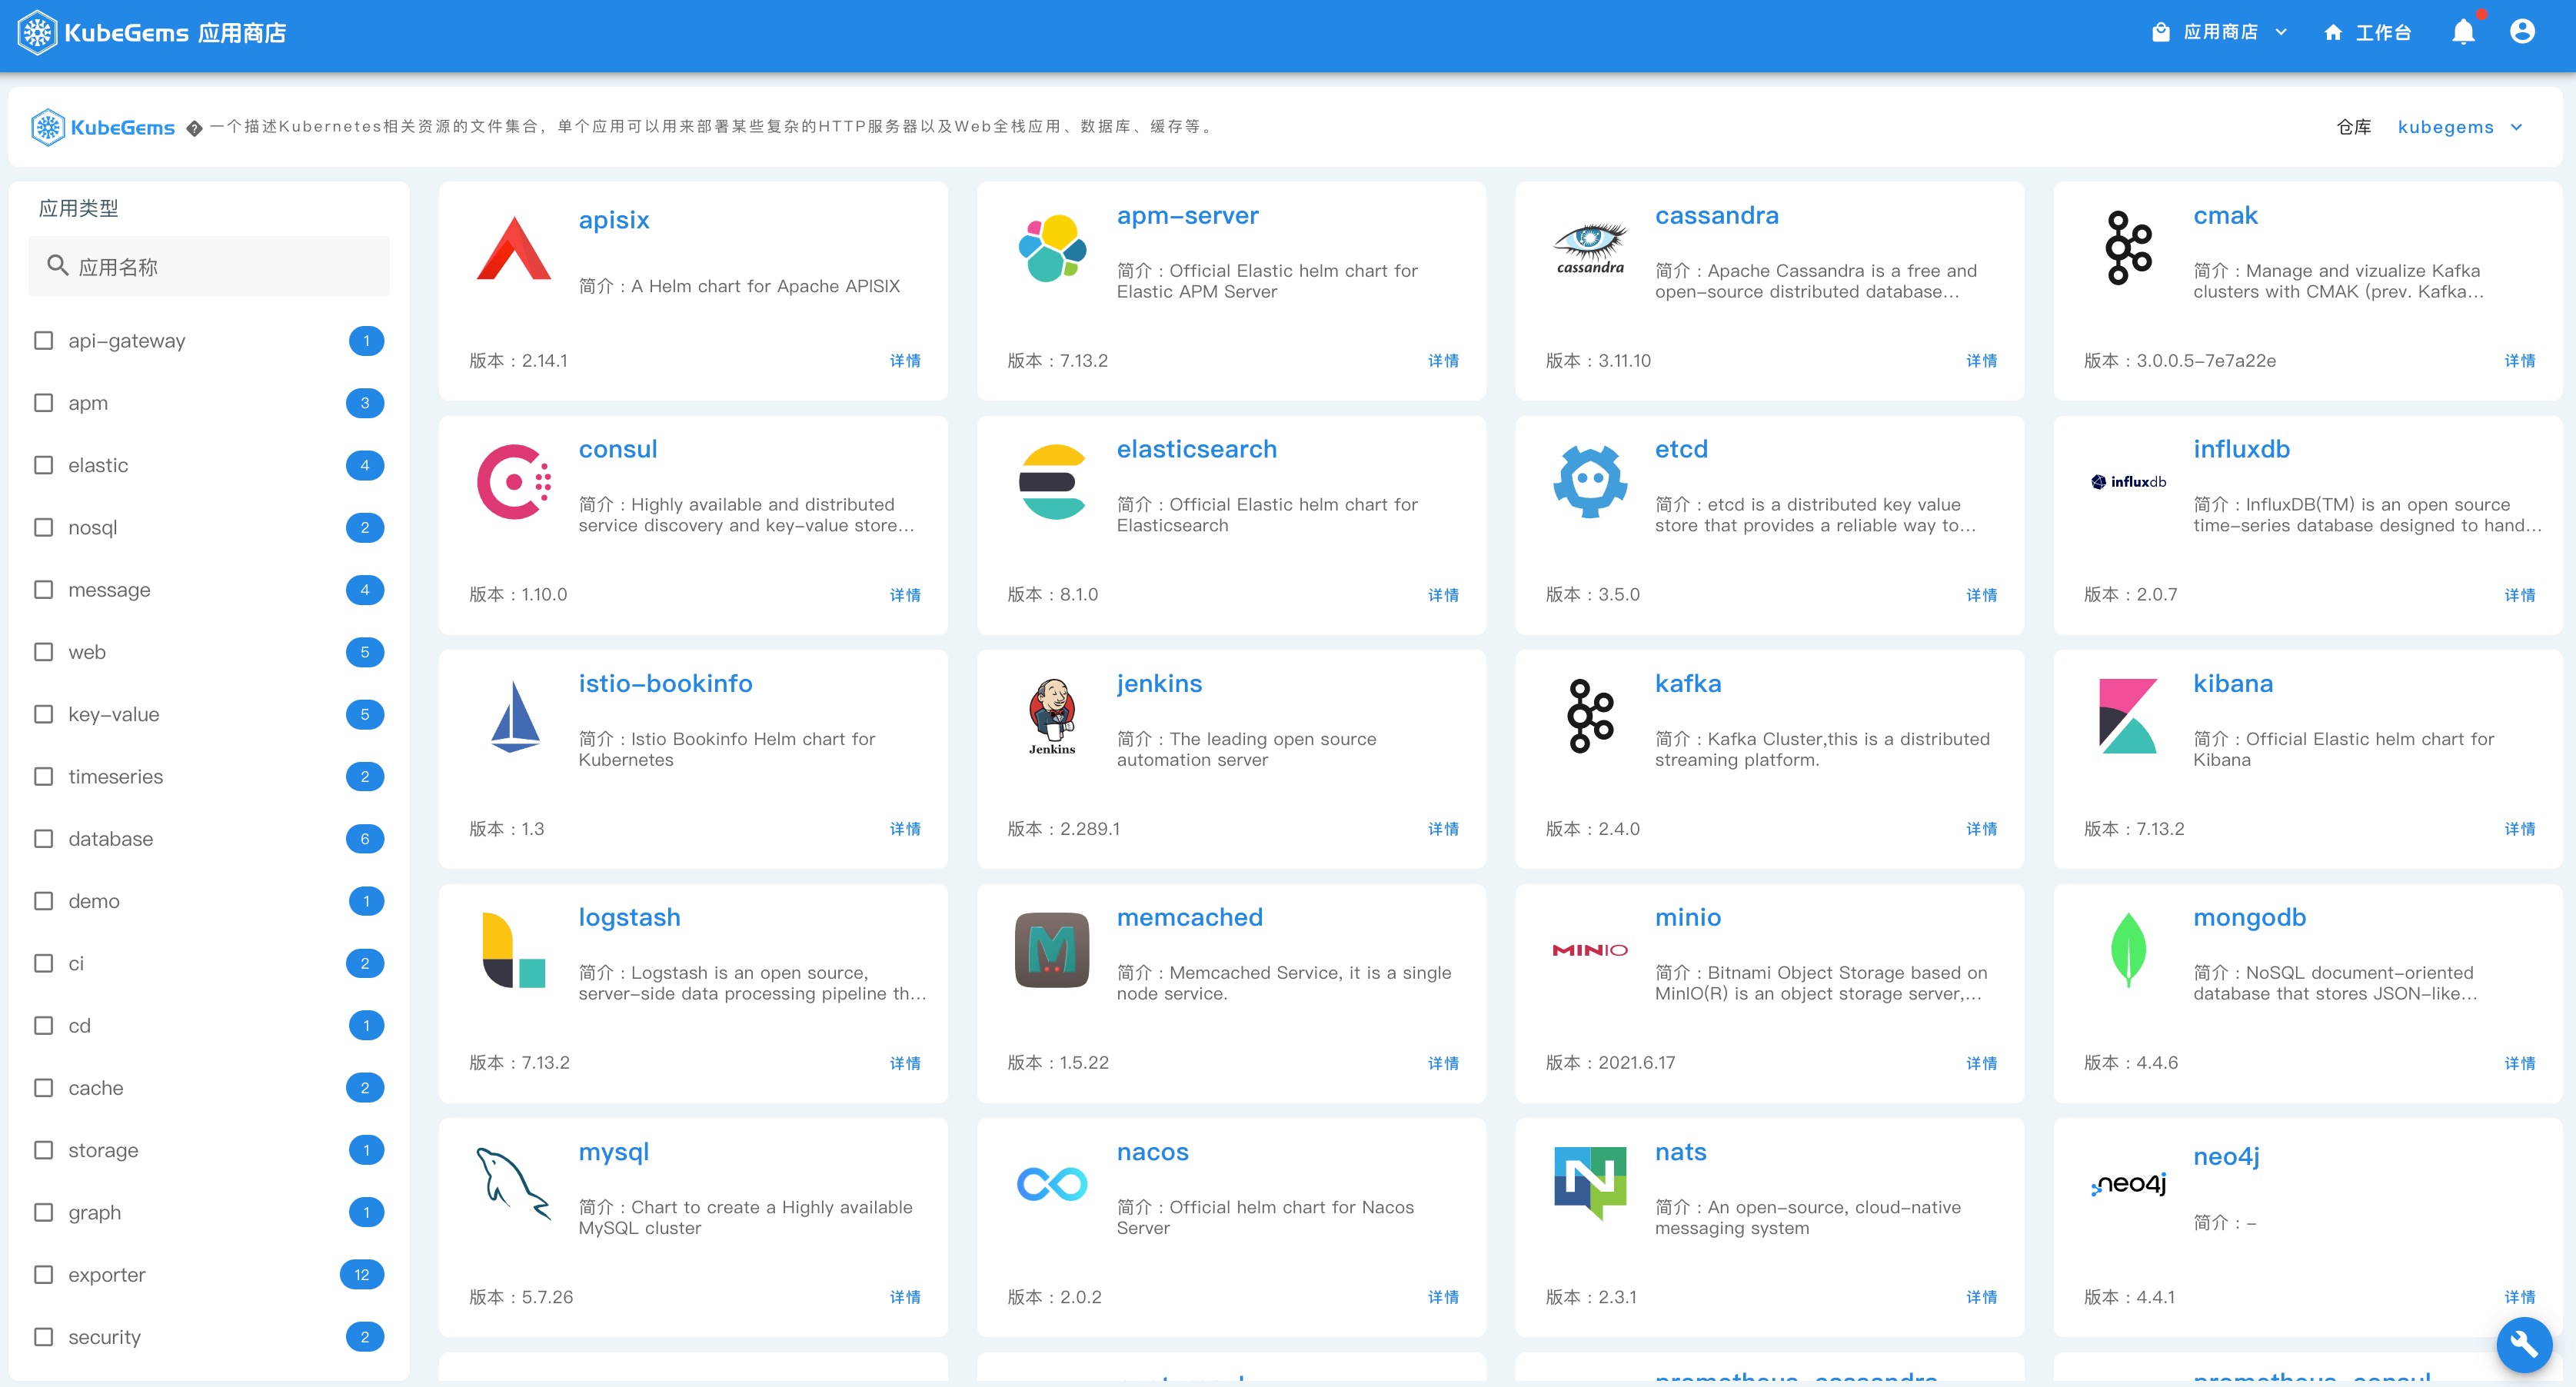2576x1387 pixels.
Task: Click the mongodb leaf logo
Action: [x=2128, y=950]
